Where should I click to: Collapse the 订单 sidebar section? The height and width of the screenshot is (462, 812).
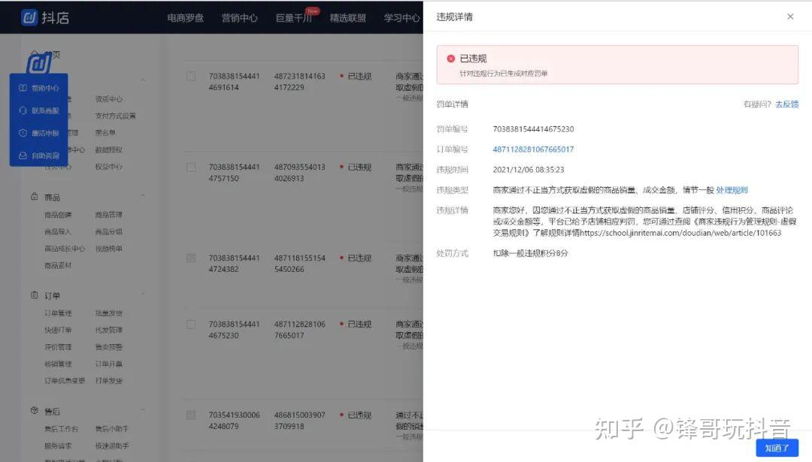(143, 294)
